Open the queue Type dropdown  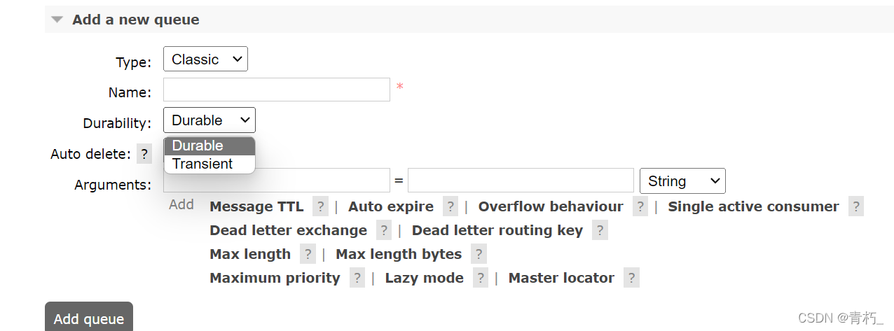205,59
